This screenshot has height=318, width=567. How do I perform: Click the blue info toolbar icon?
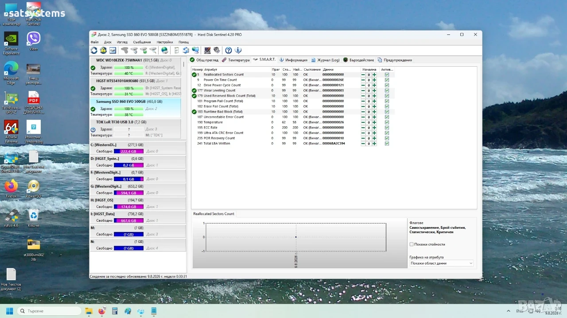[238, 50]
